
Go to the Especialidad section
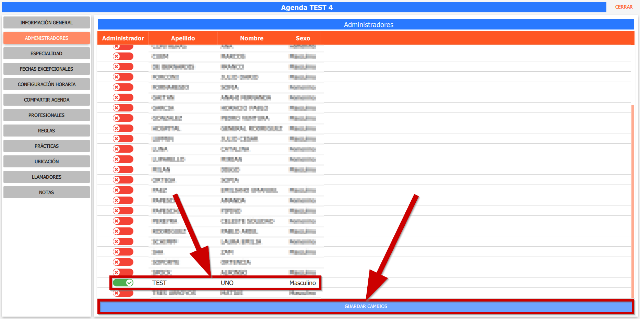pos(46,54)
